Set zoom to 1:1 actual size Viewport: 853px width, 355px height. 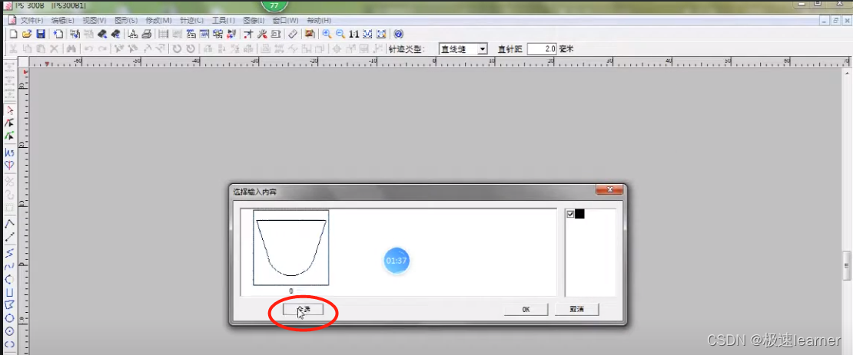[x=353, y=34]
